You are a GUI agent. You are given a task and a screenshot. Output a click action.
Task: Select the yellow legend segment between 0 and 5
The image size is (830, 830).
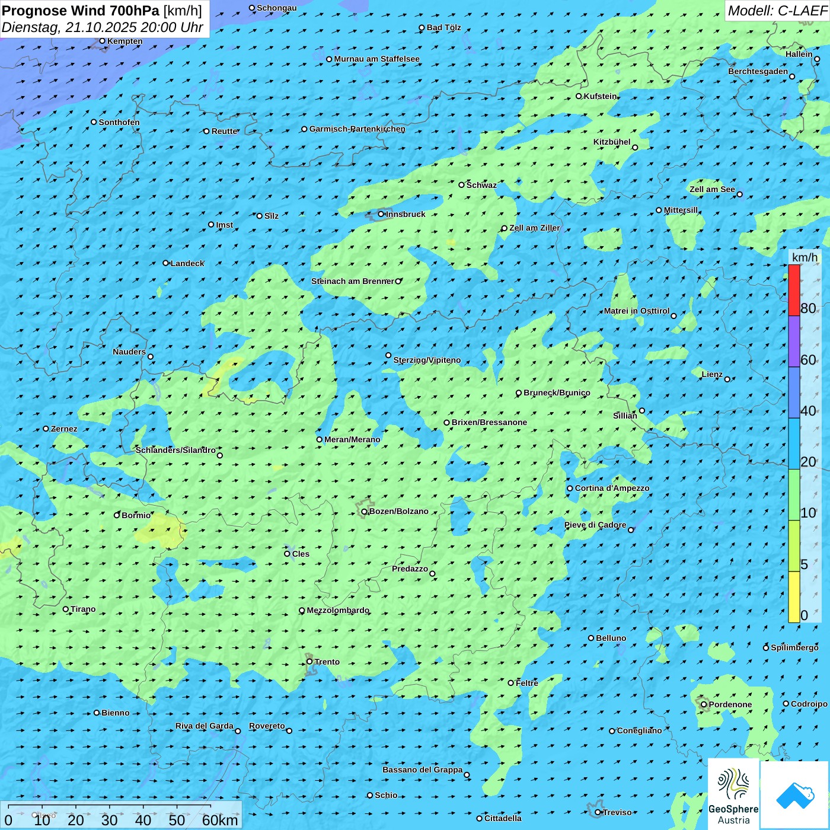(x=794, y=597)
